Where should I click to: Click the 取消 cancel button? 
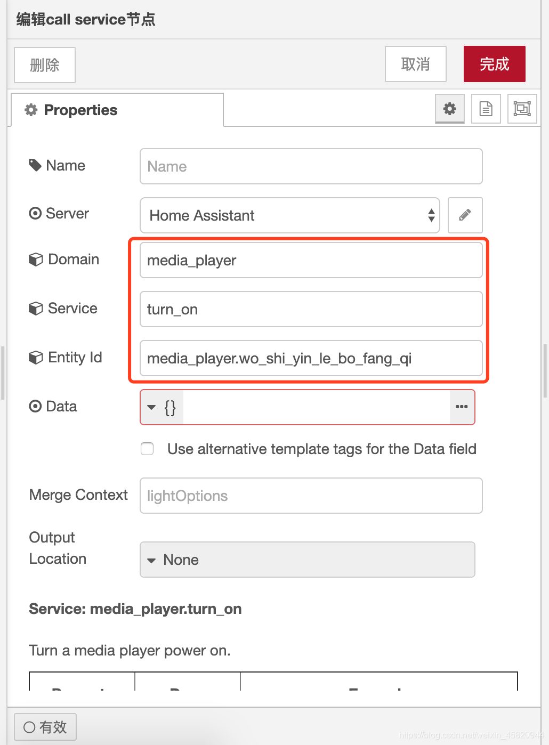(x=416, y=64)
